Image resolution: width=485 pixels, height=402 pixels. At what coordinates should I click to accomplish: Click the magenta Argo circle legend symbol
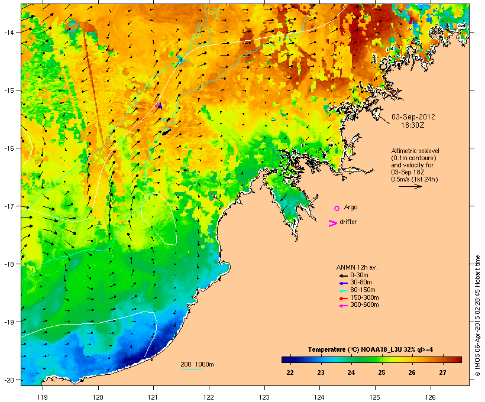[x=337, y=209]
